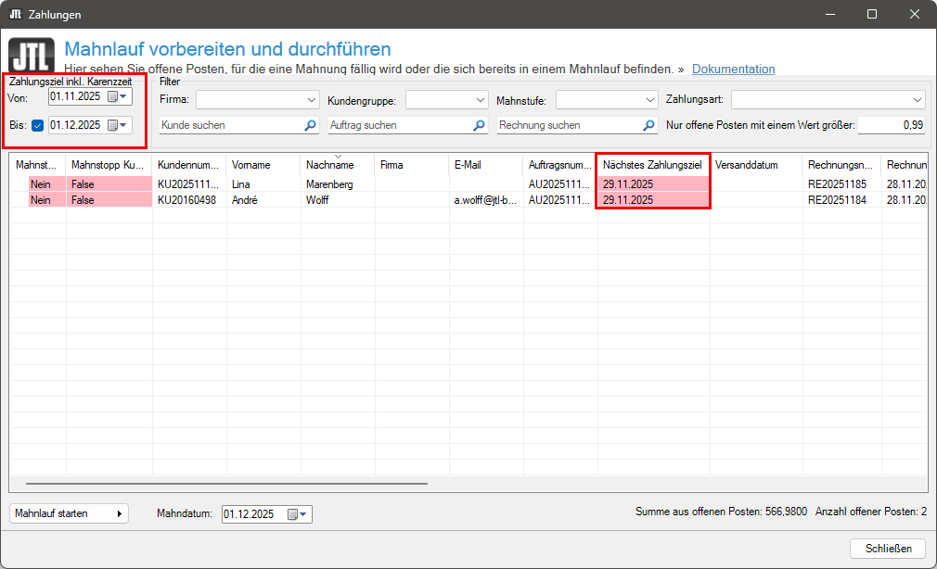Open calendar picker for Bis date
Viewport: 937px width, 569px height.
coord(118,125)
